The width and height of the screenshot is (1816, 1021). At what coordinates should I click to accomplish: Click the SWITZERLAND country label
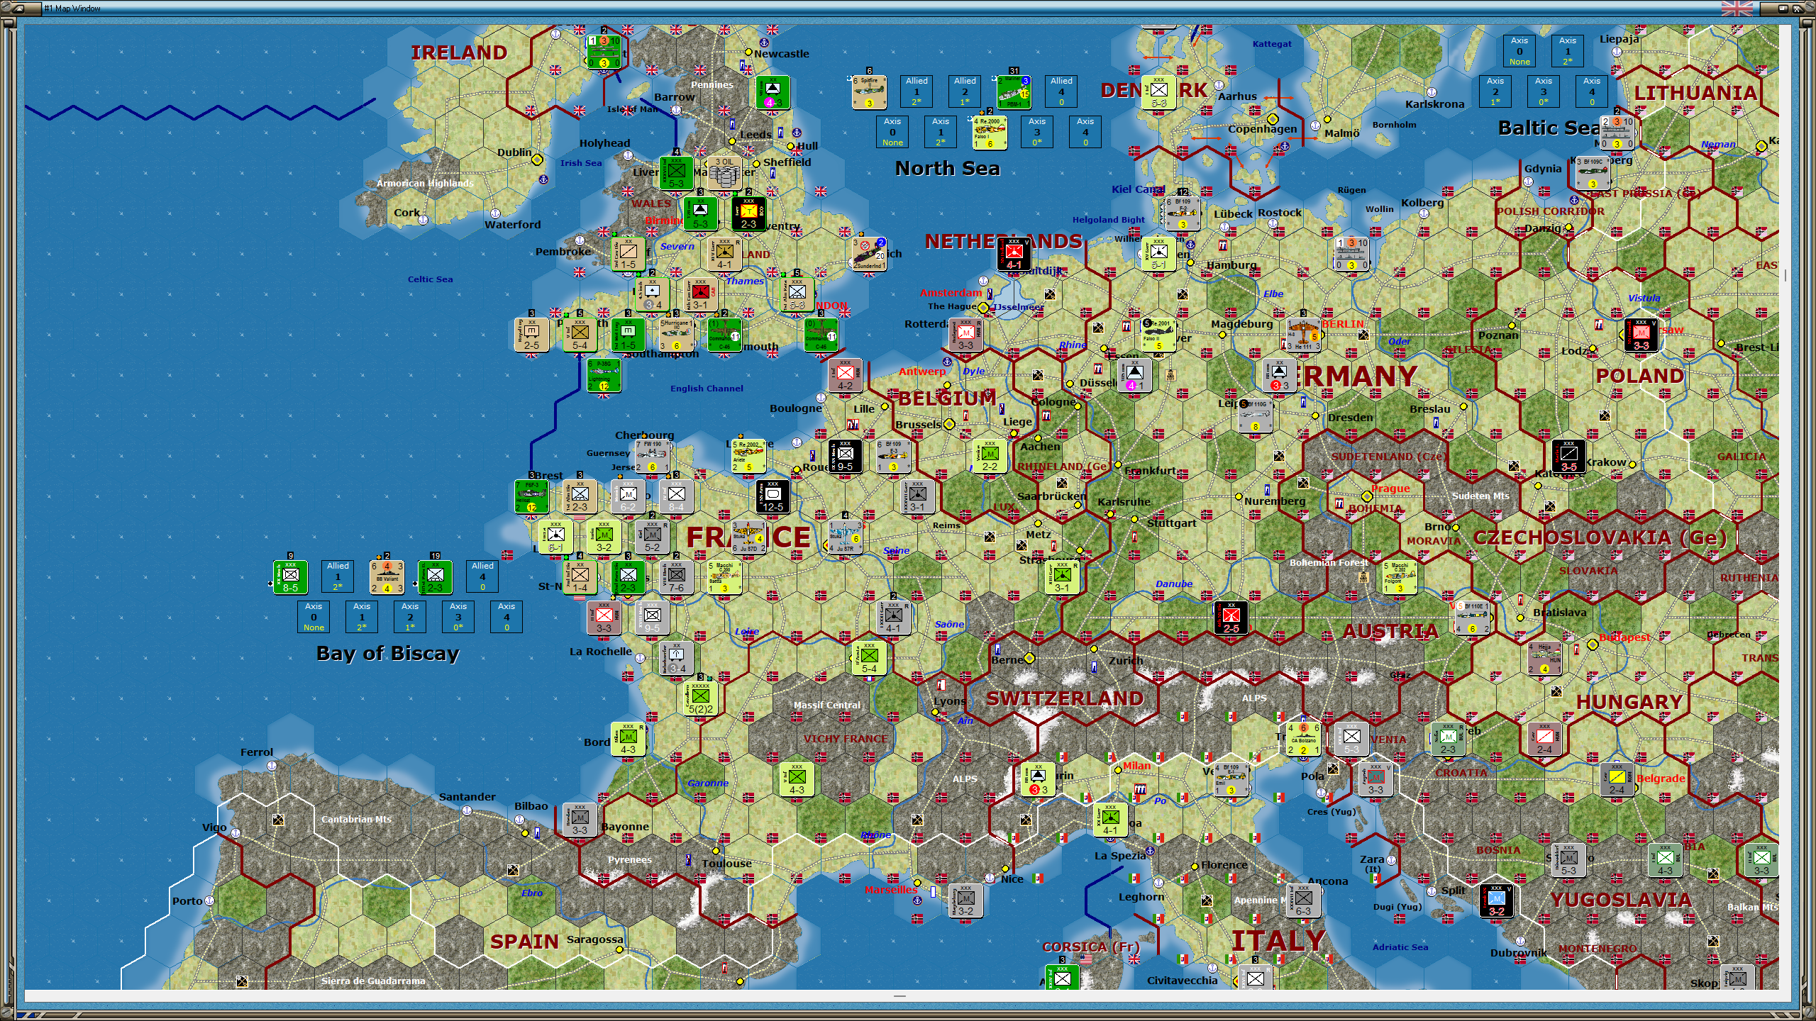(1065, 699)
